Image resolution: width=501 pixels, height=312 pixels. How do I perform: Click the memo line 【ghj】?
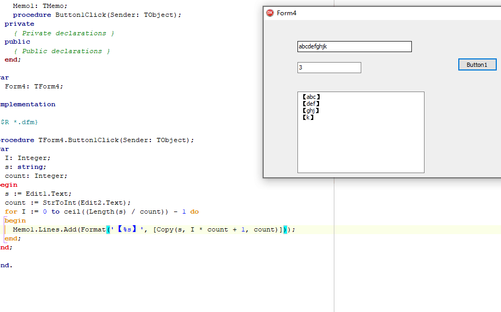pyautogui.click(x=311, y=110)
